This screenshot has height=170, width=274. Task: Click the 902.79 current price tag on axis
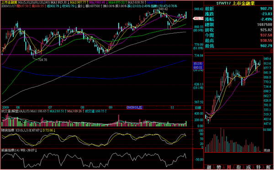pos(198,18)
